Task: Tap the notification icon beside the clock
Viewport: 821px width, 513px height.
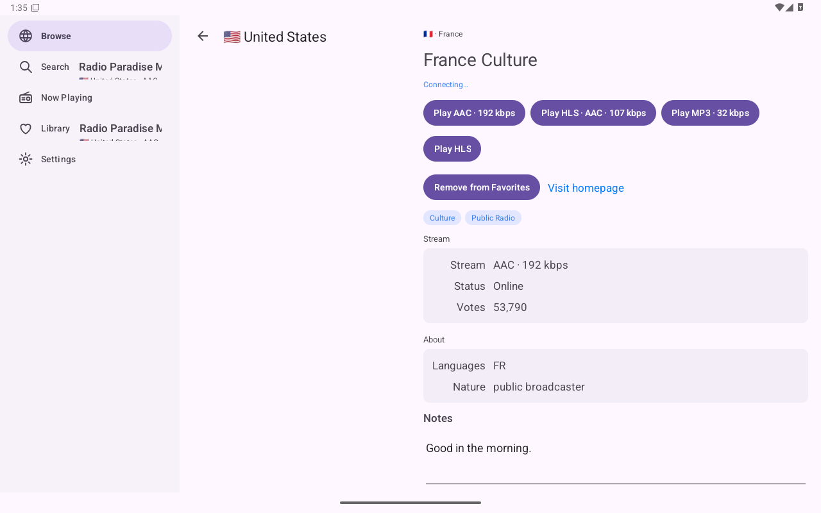Action: [35, 8]
